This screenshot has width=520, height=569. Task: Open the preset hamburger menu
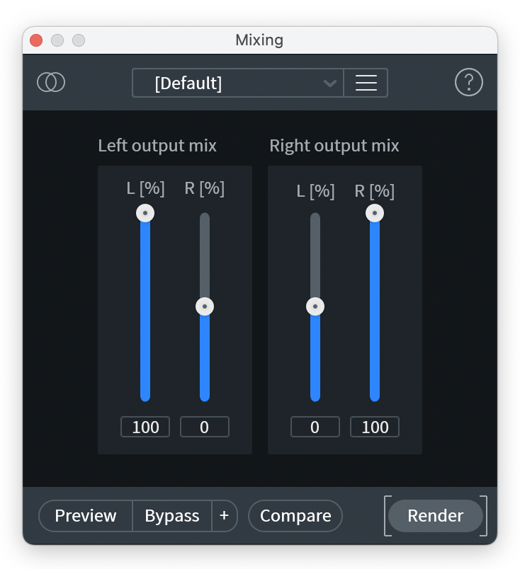[366, 83]
